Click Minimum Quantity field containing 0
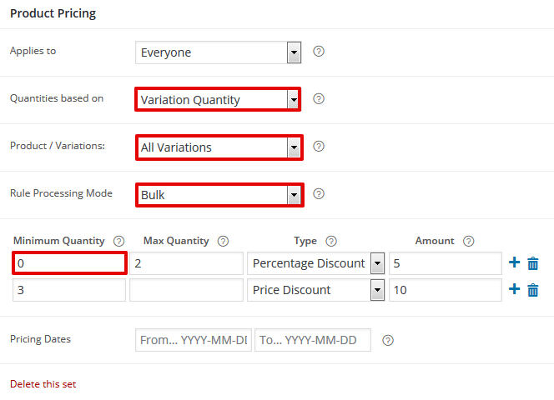554x400 pixels. pos(69,263)
